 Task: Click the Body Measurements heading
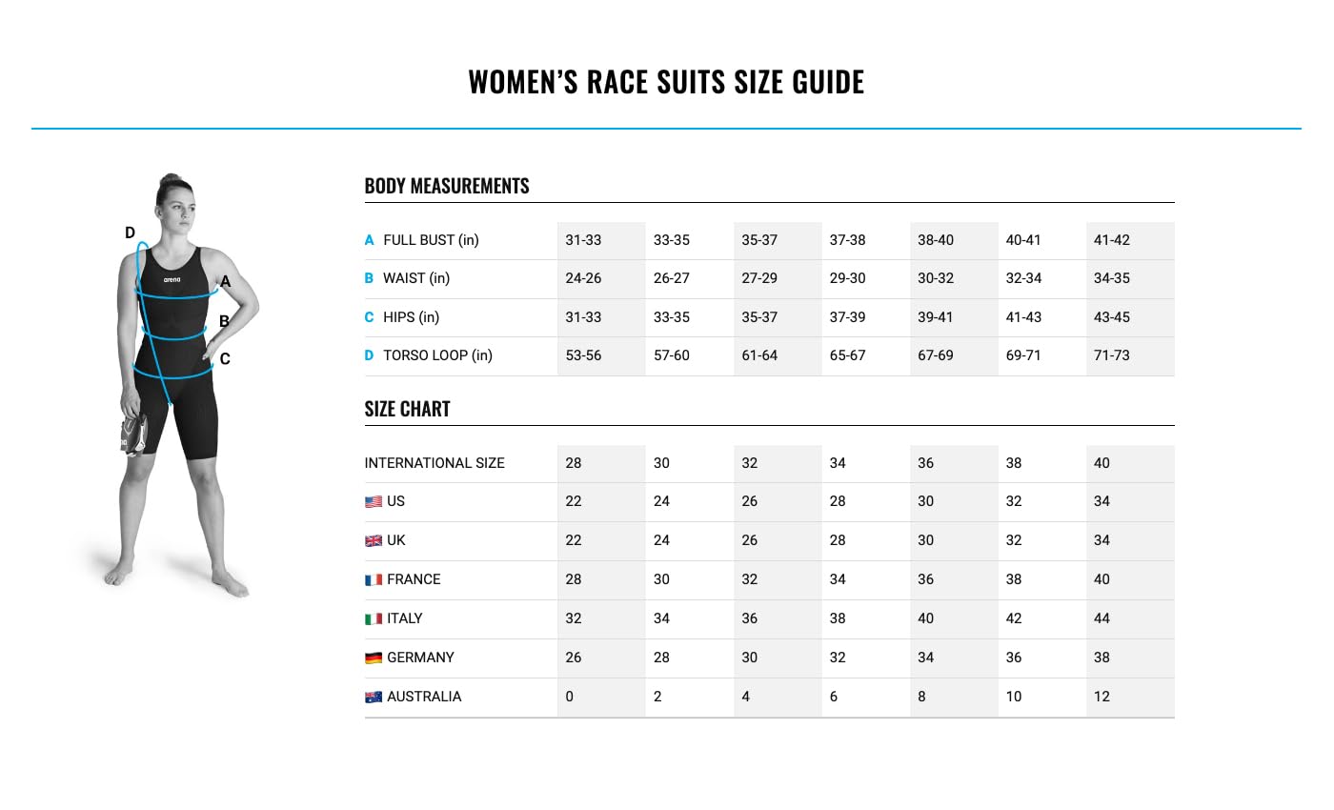coord(446,186)
